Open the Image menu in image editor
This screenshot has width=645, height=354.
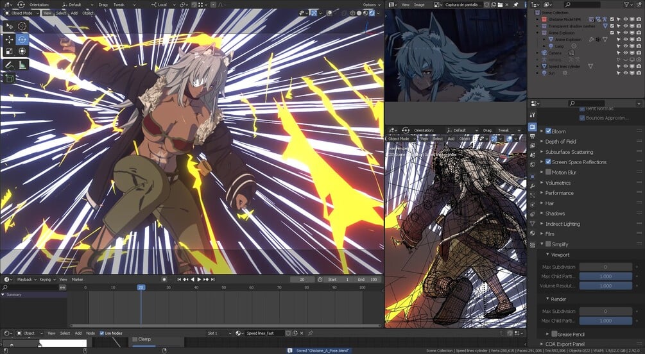(419, 4)
